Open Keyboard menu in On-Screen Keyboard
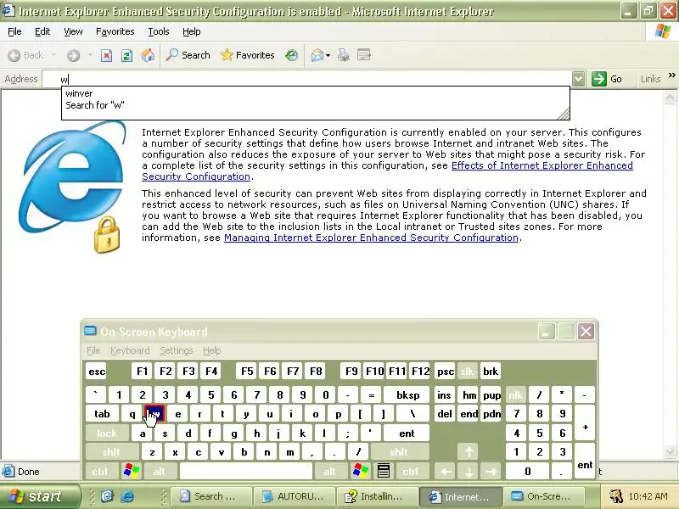679x509 pixels. pos(130,350)
